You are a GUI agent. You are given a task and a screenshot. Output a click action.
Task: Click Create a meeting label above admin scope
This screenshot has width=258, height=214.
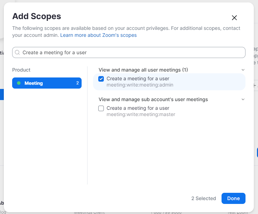click(x=138, y=79)
